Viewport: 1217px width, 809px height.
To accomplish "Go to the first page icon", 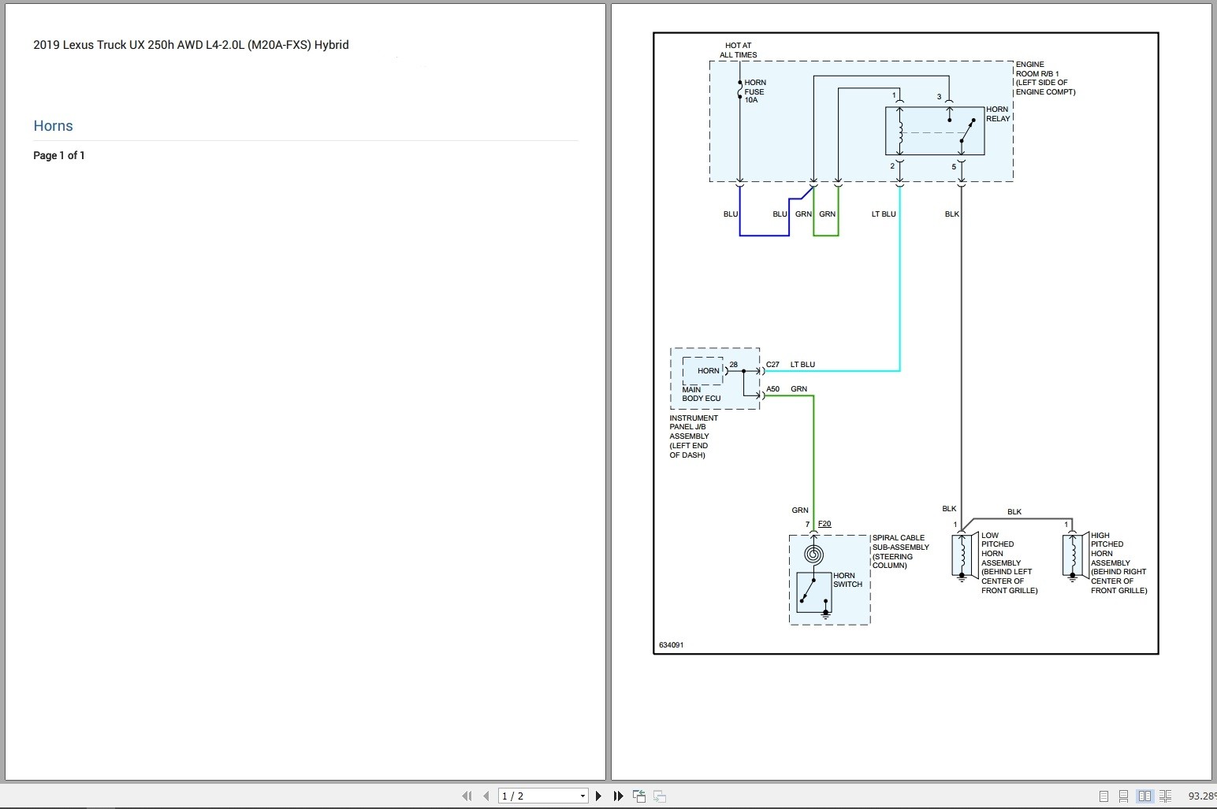I will coord(467,796).
